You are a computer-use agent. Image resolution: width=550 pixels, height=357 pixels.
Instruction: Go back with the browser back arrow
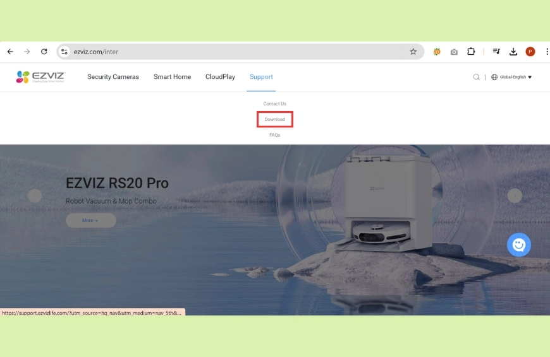point(10,52)
